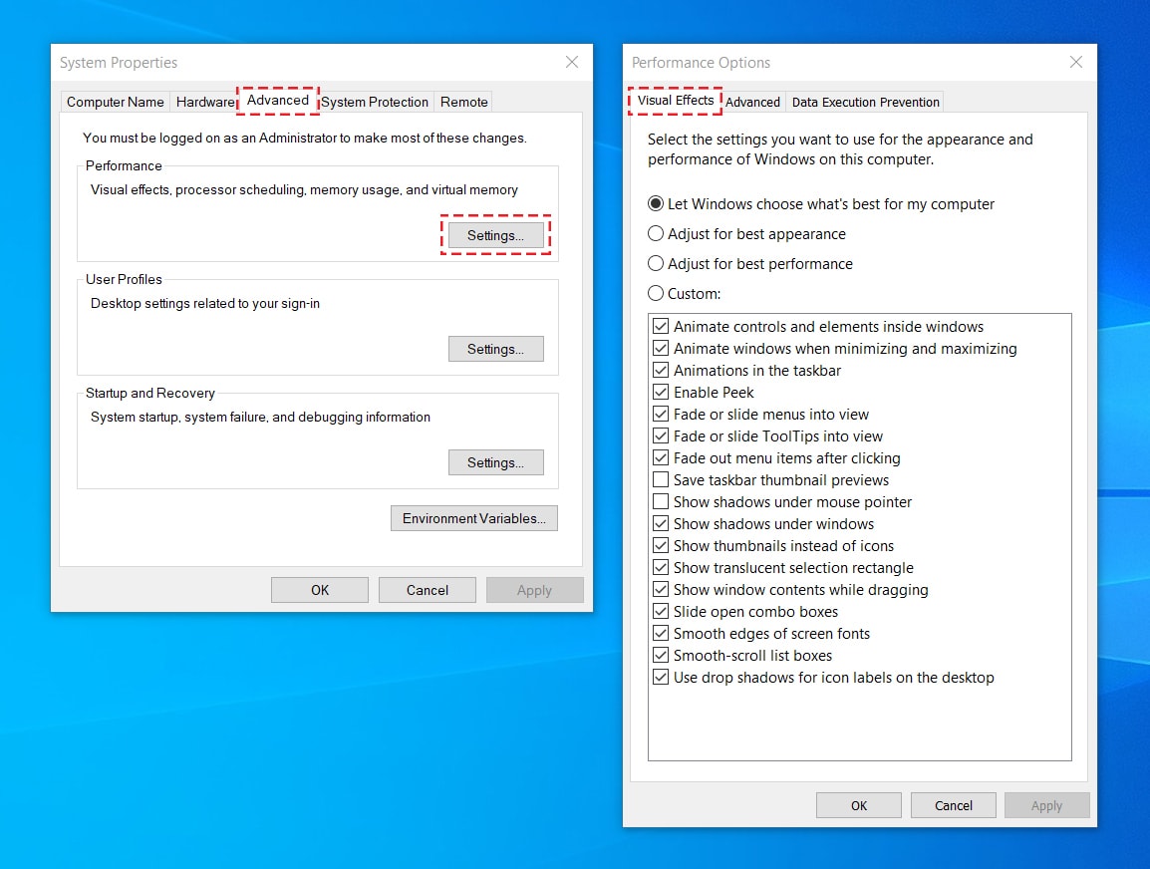Image resolution: width=1150 pixels, height=869 pixels.
Task: Uncheck Animations in the taskbar
Action: click(x=661, y=370)
